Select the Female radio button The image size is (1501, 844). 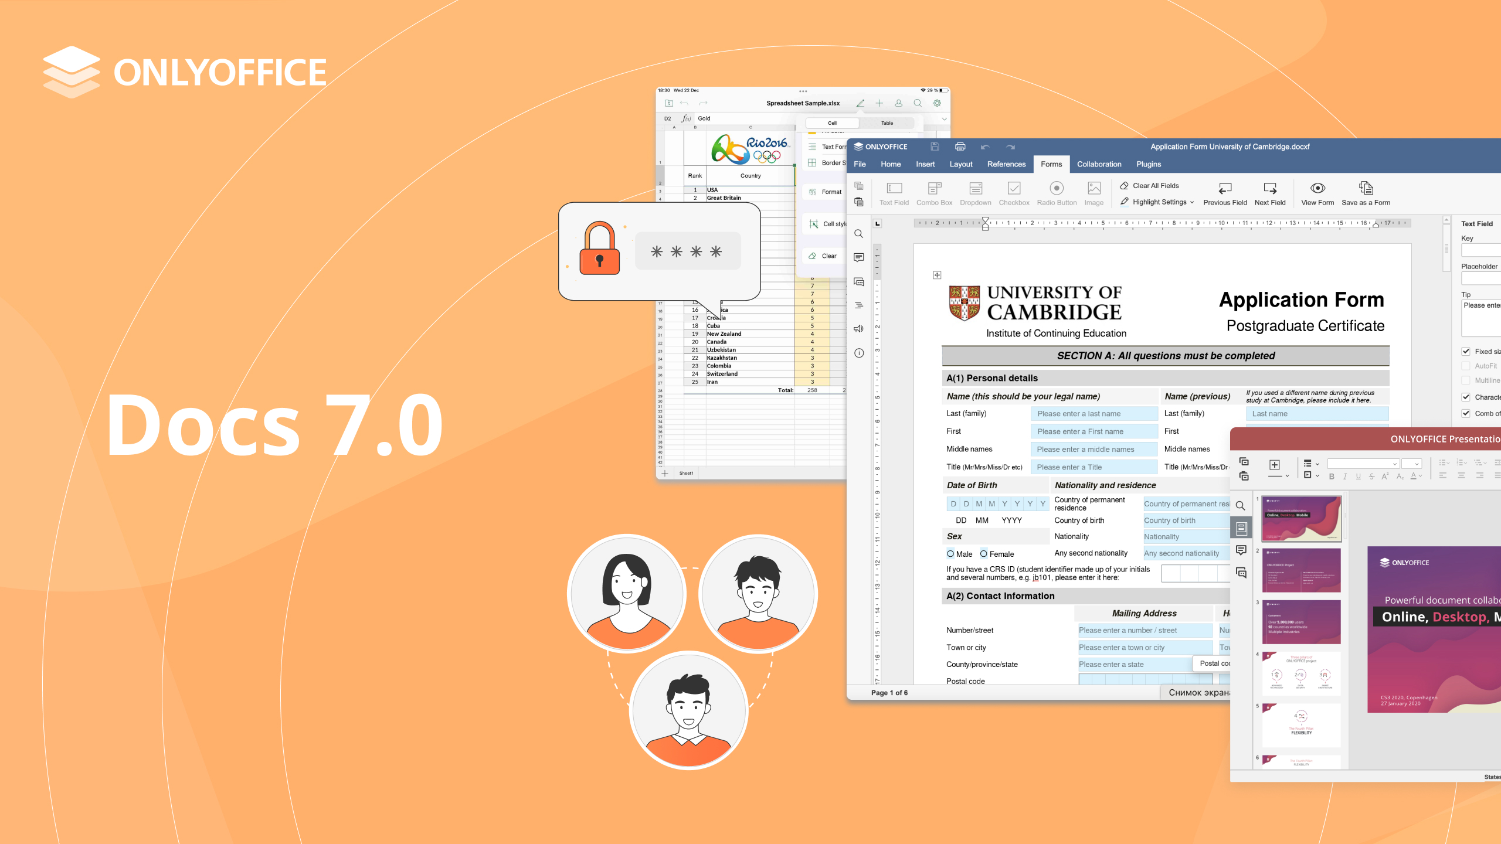(x=984, y=554)
